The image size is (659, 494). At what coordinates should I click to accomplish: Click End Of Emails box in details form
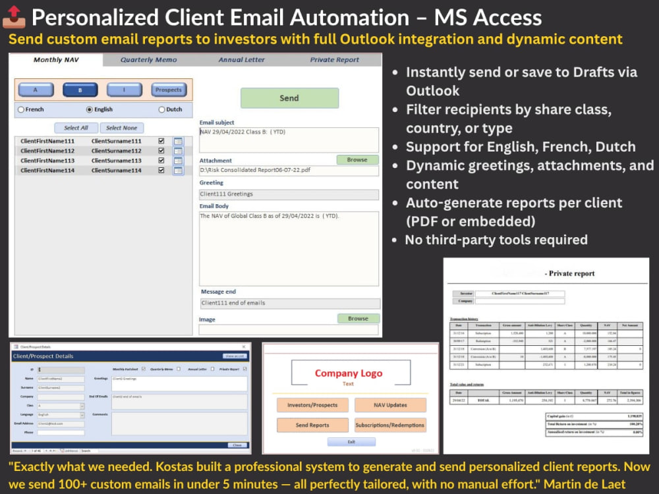(x=179, y=402)
